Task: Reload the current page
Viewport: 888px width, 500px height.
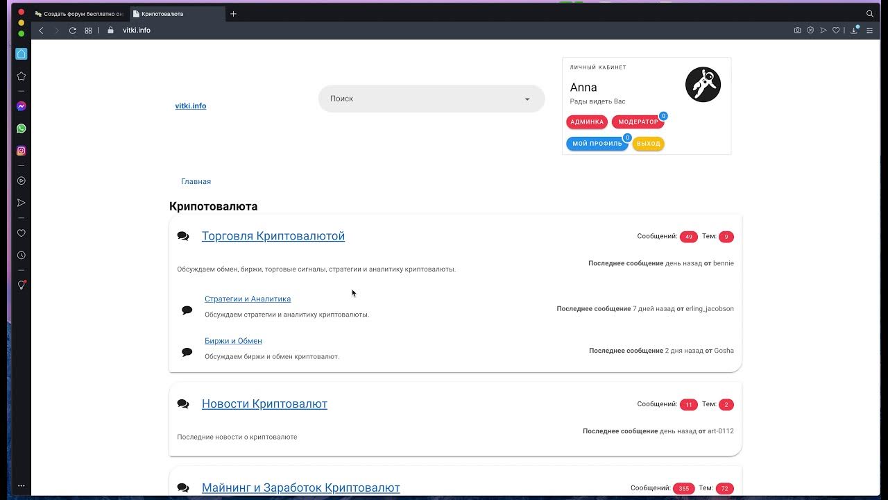Action: coord(72,31)
